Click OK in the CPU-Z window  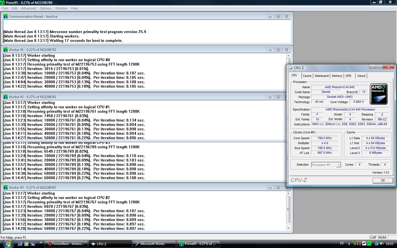(383, 180)
